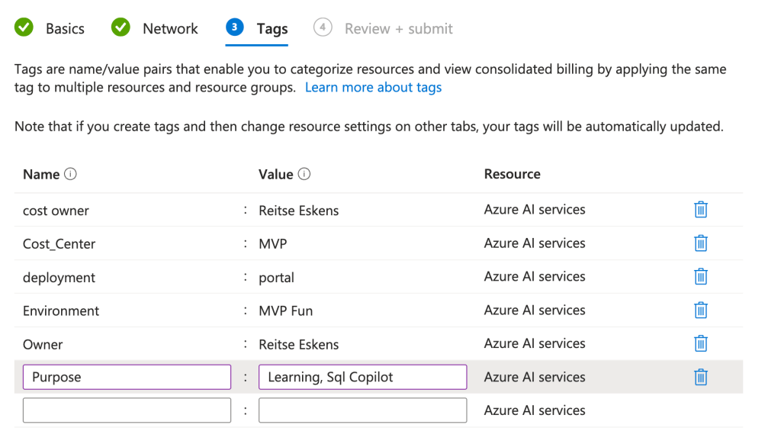Viewport: 781px width, 444px height.
Task: Delete the cost owner tag
Action: point(700,210)
